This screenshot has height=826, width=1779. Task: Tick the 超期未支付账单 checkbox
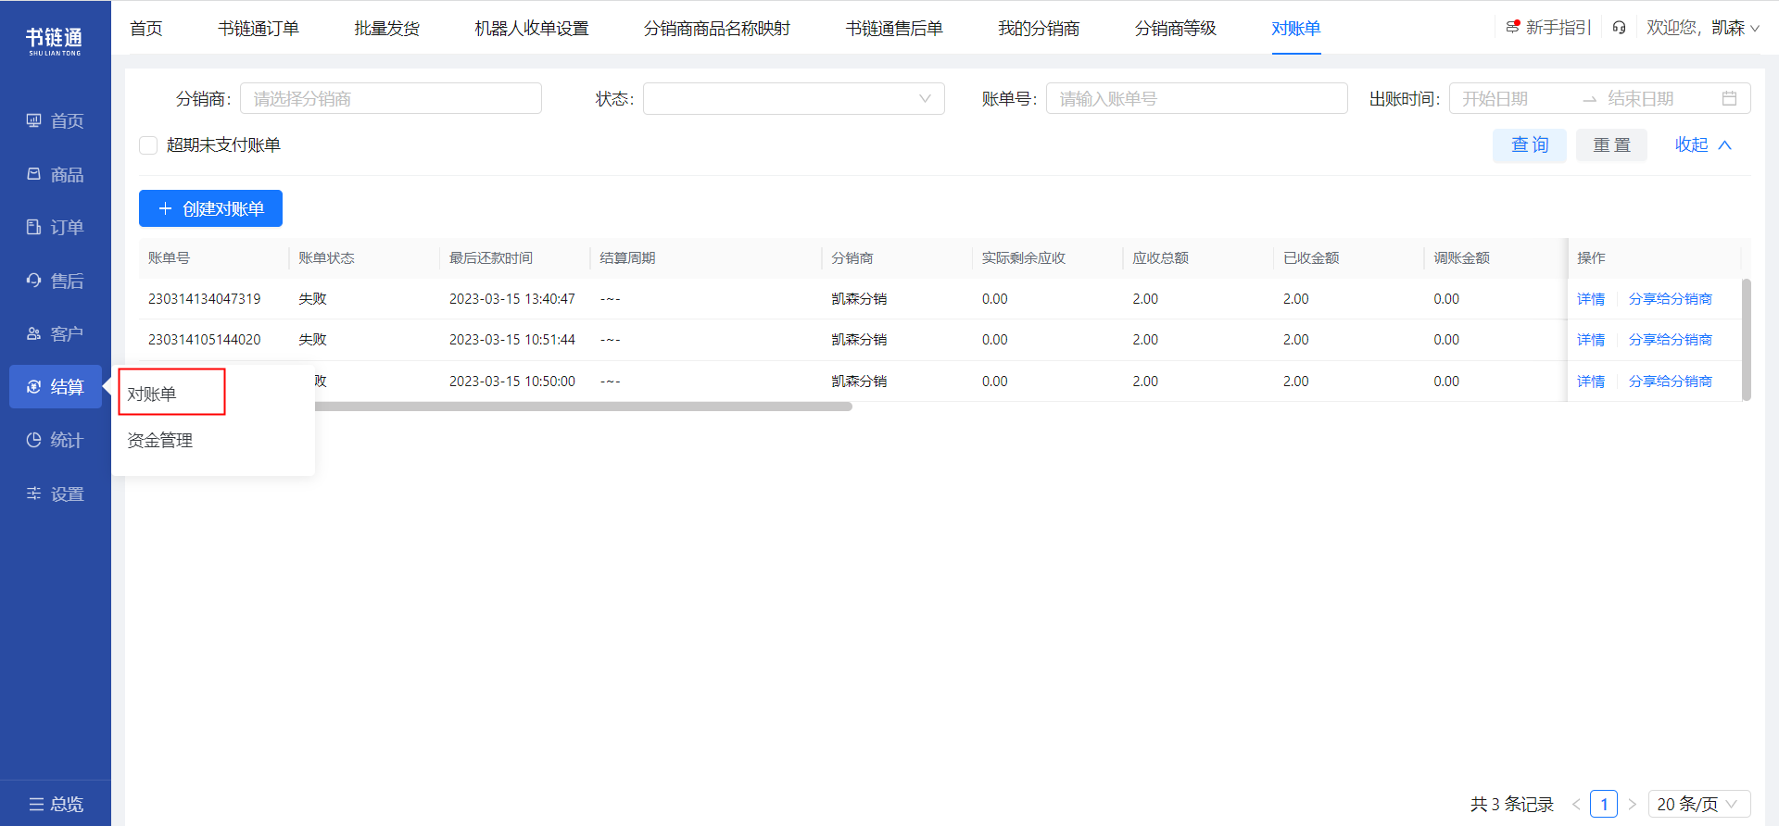click(148, 145)
